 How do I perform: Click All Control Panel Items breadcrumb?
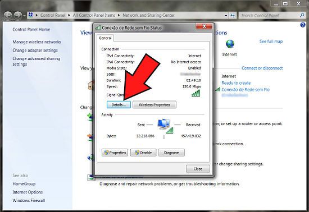point(94,15)
